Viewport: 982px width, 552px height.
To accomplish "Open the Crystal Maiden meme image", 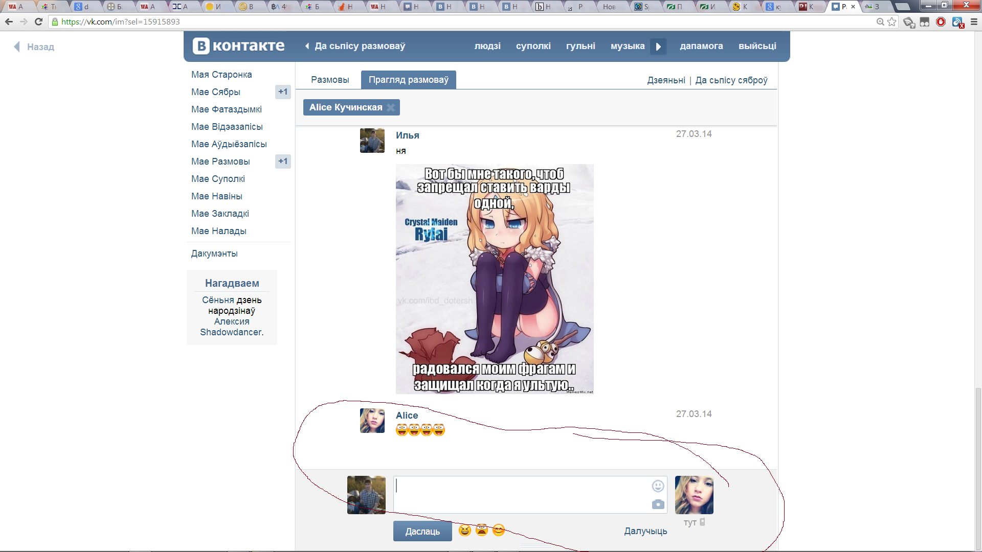I will coord(495,279).
